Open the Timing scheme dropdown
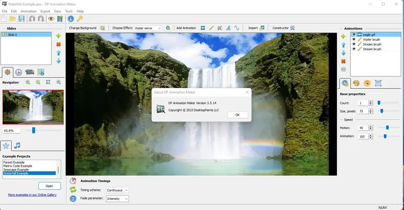 point(117,190)
